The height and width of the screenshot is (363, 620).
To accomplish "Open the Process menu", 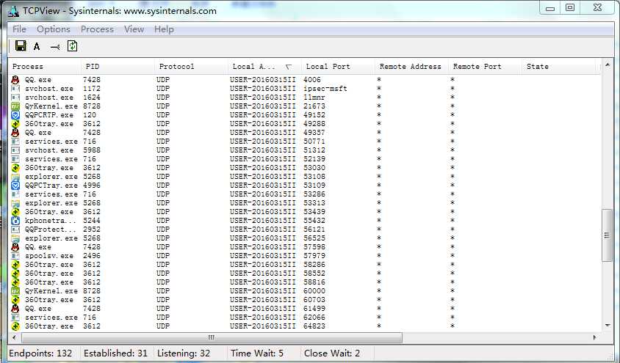I will pos(97,29).
